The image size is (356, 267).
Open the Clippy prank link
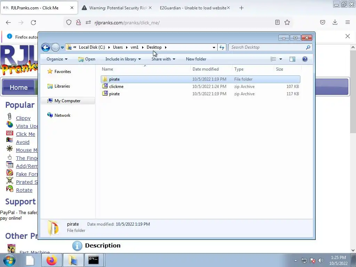[x=23, y=118]
